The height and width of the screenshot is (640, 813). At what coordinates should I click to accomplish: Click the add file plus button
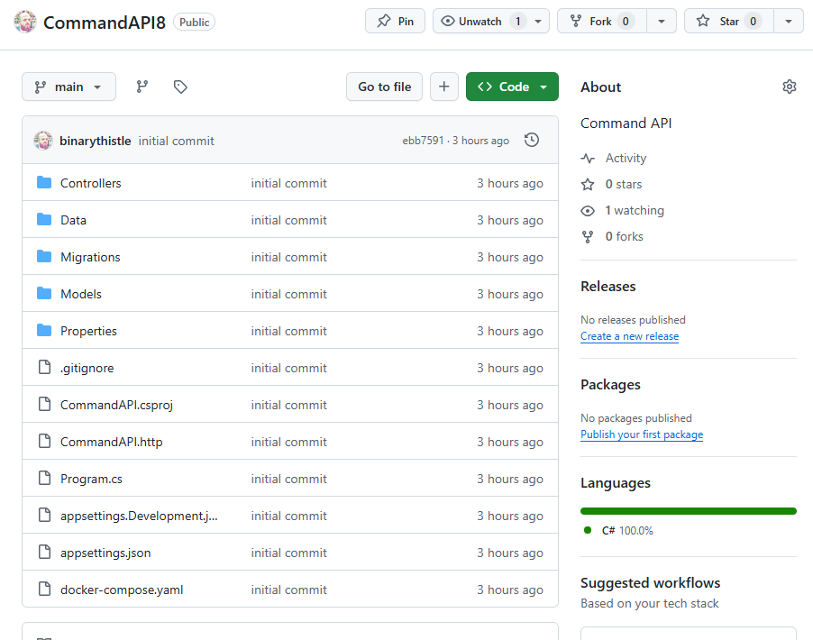tap(443, 87)
